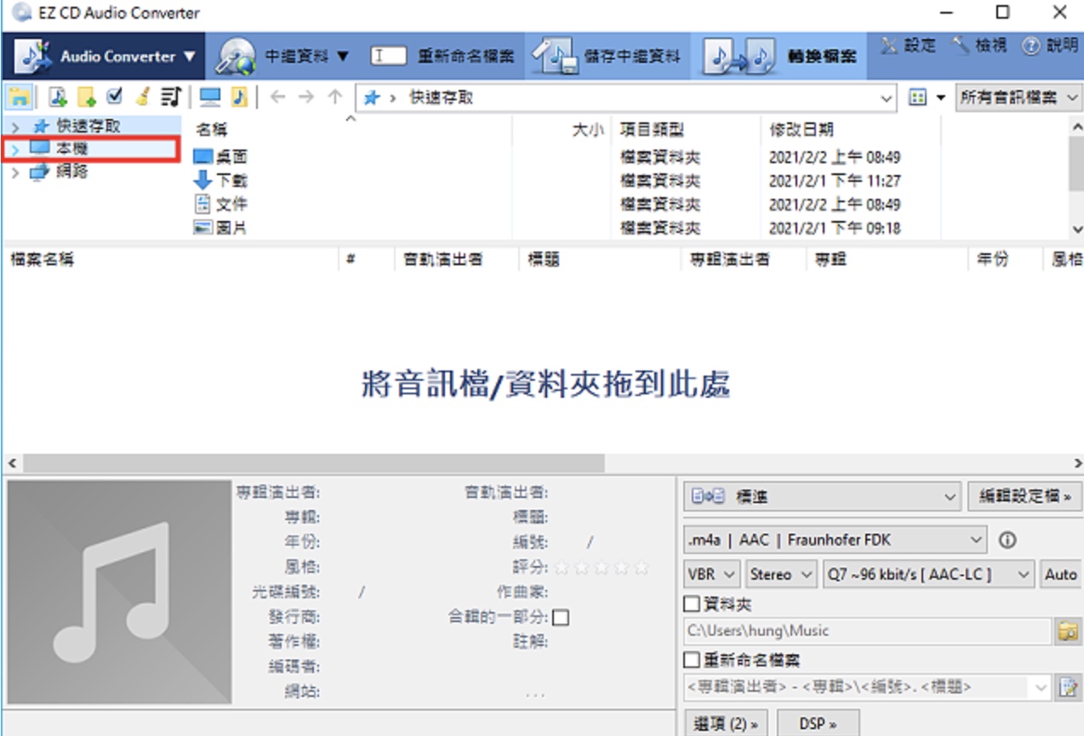This screenshot has width=1084, height=736.
Task: Open the .m4a AAC Fraunhofer FDK format dropdown
Action: (835, 540)
